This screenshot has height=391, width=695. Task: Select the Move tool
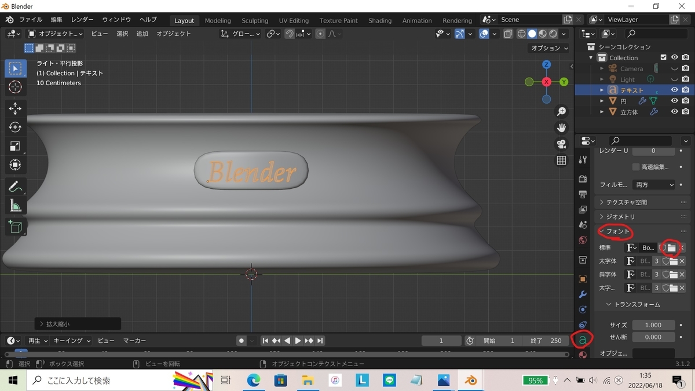point(16,108)
